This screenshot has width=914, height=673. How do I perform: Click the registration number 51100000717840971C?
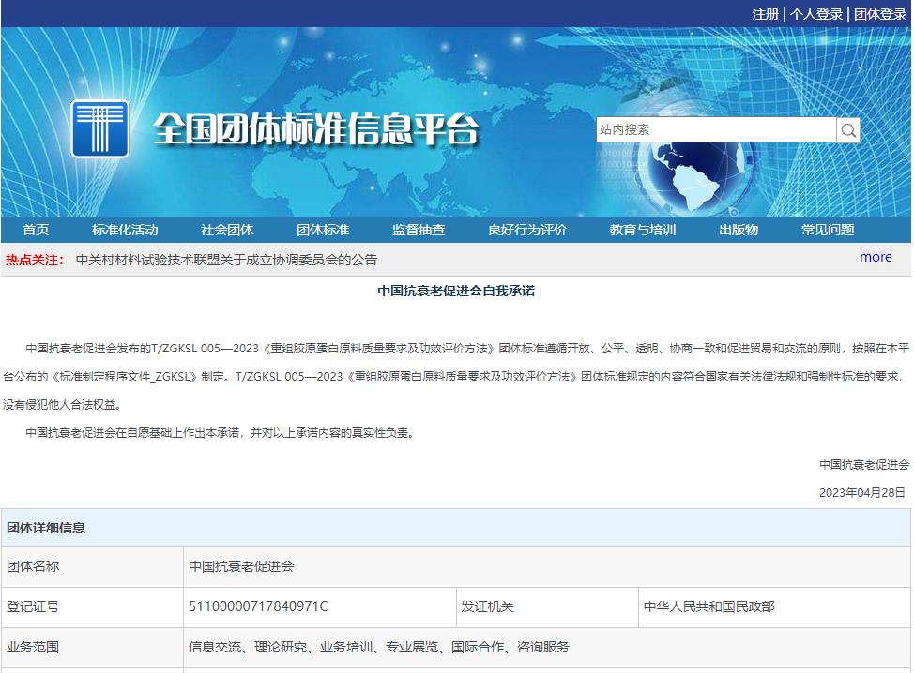tap(258, 606)
